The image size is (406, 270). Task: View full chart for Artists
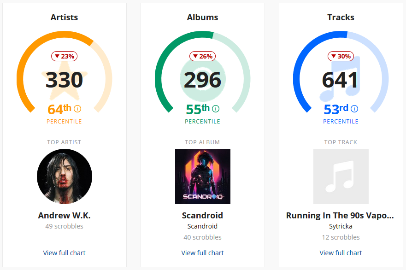(x=64, y=253)
